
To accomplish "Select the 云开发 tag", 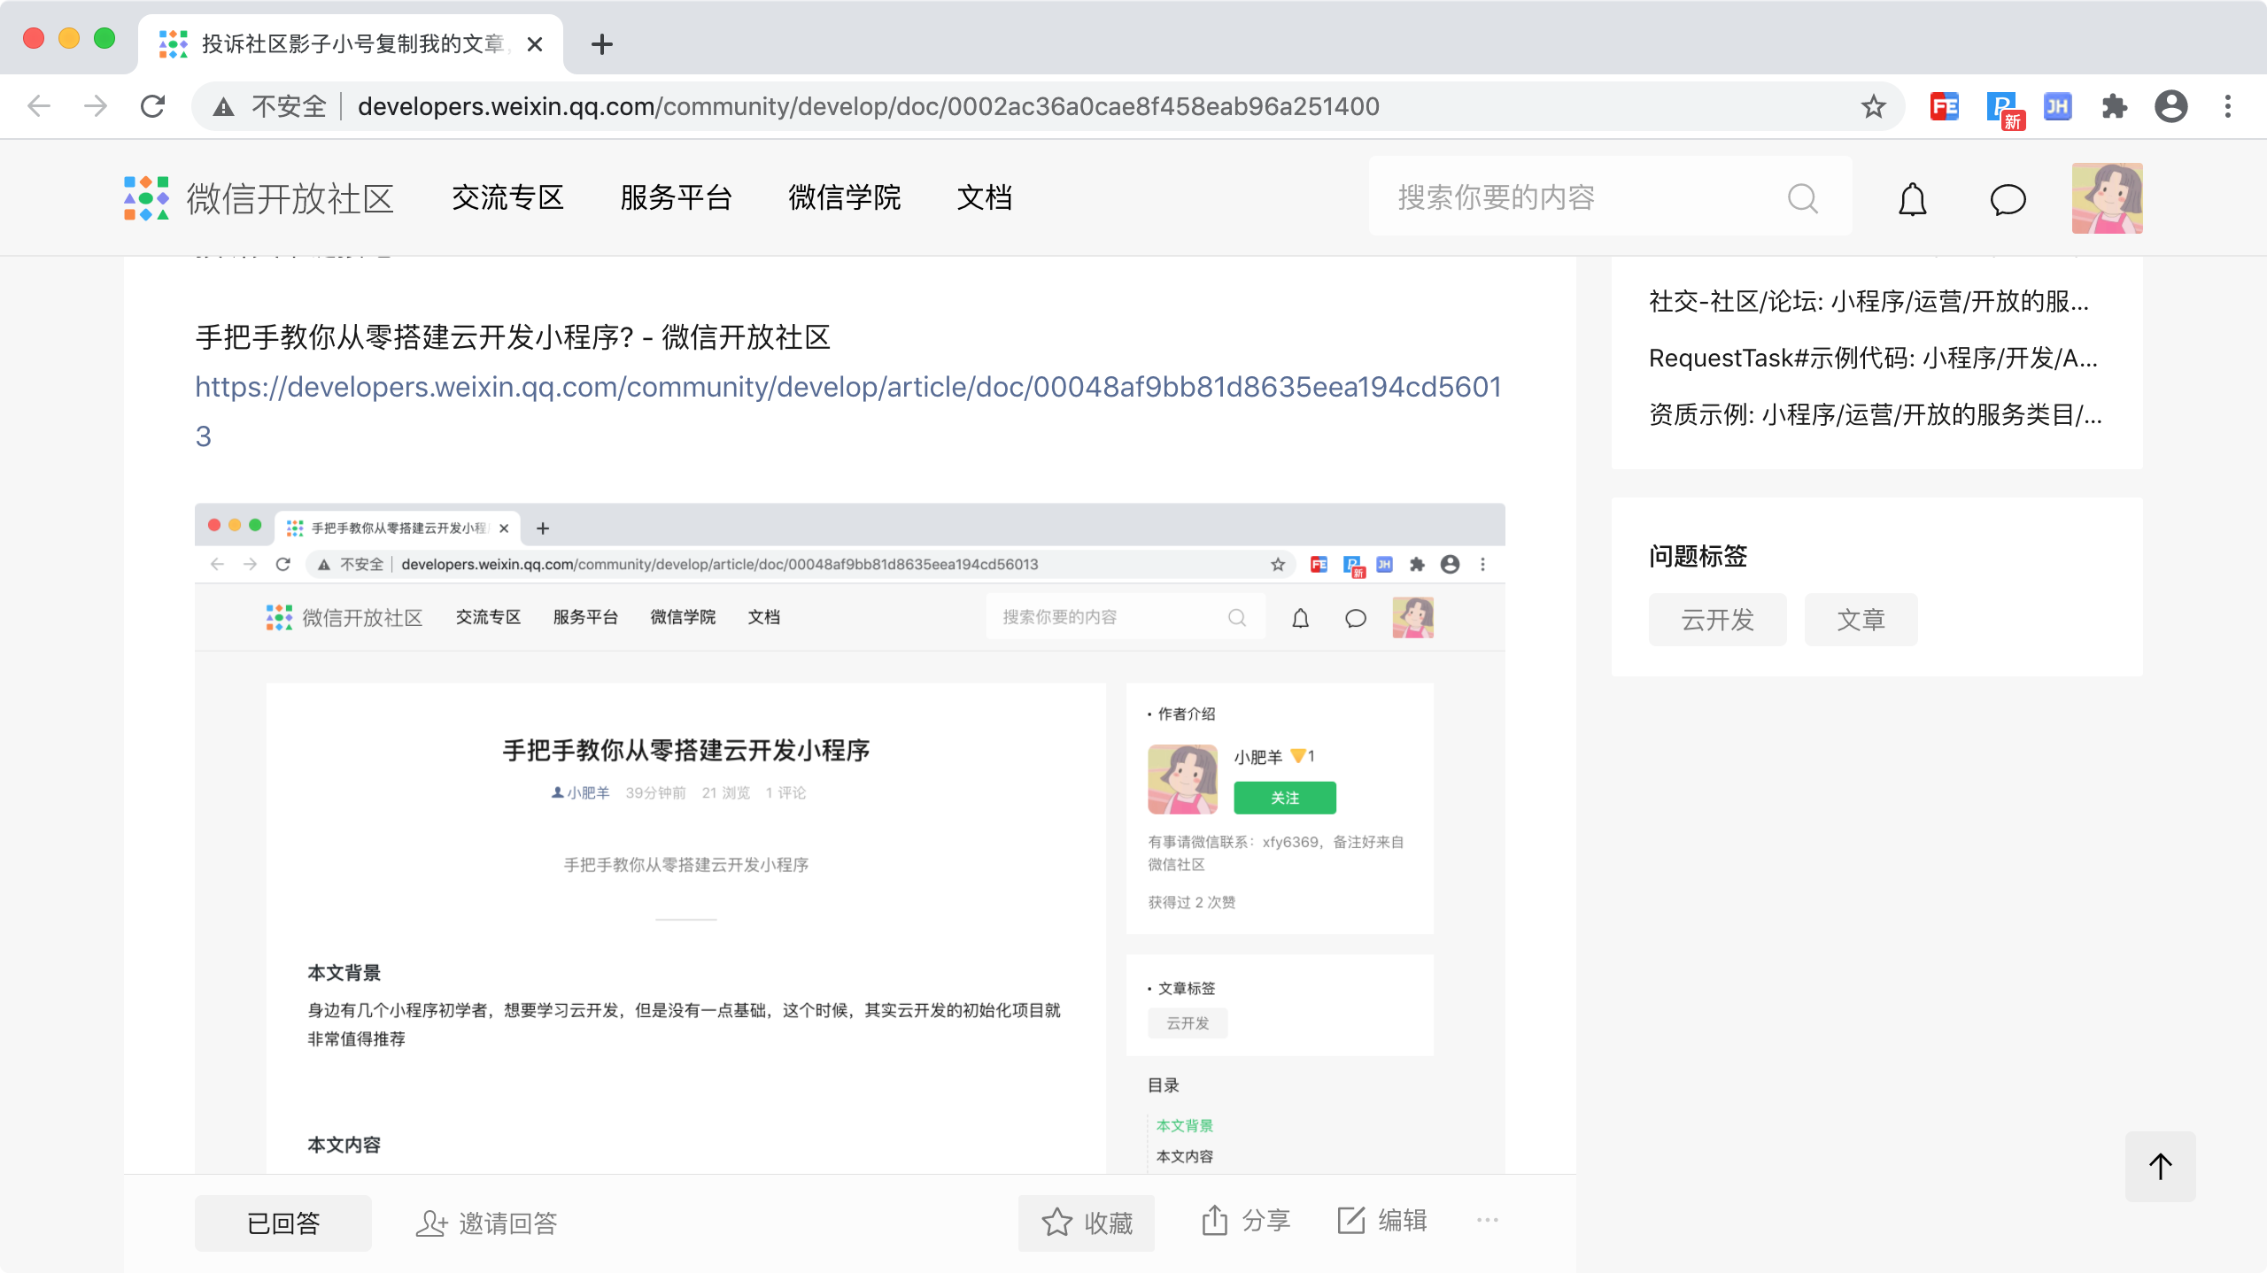I will (1717, 620).
